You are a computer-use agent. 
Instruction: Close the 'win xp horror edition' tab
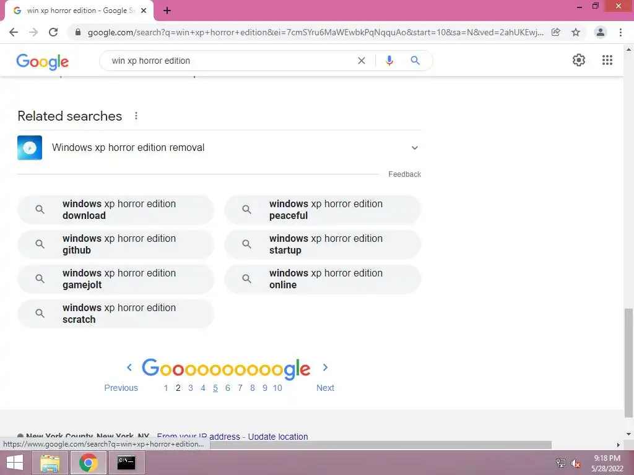point(144,11)
